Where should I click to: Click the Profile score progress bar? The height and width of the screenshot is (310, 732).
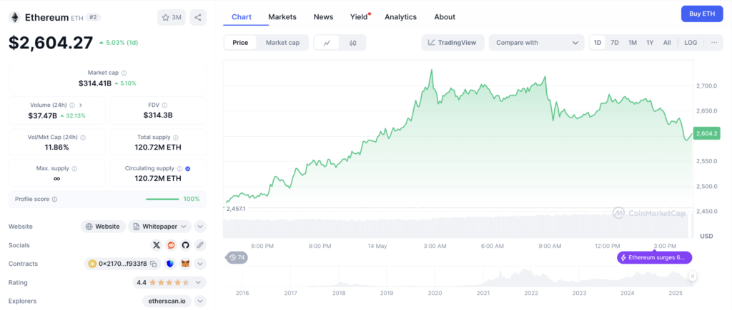click(x=162, y=200)
